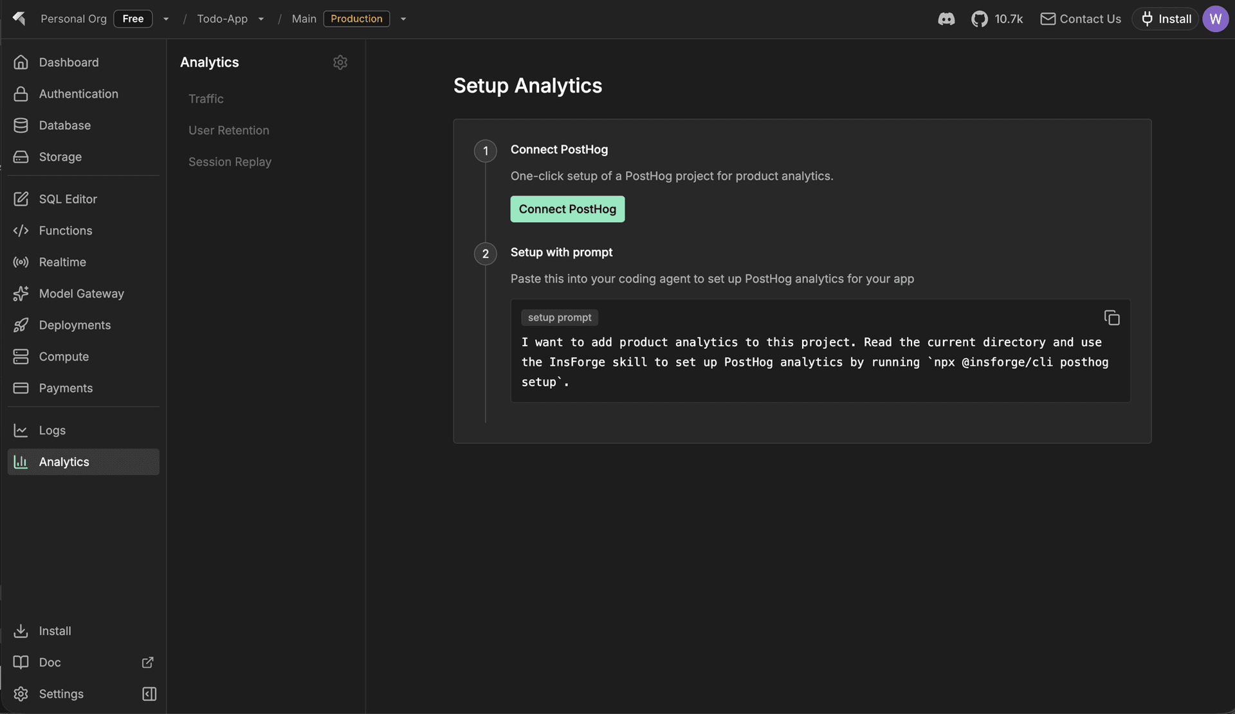Click the Storage drive icon
The height and width of the screenshot is (714, 1235).
(21, 157)
